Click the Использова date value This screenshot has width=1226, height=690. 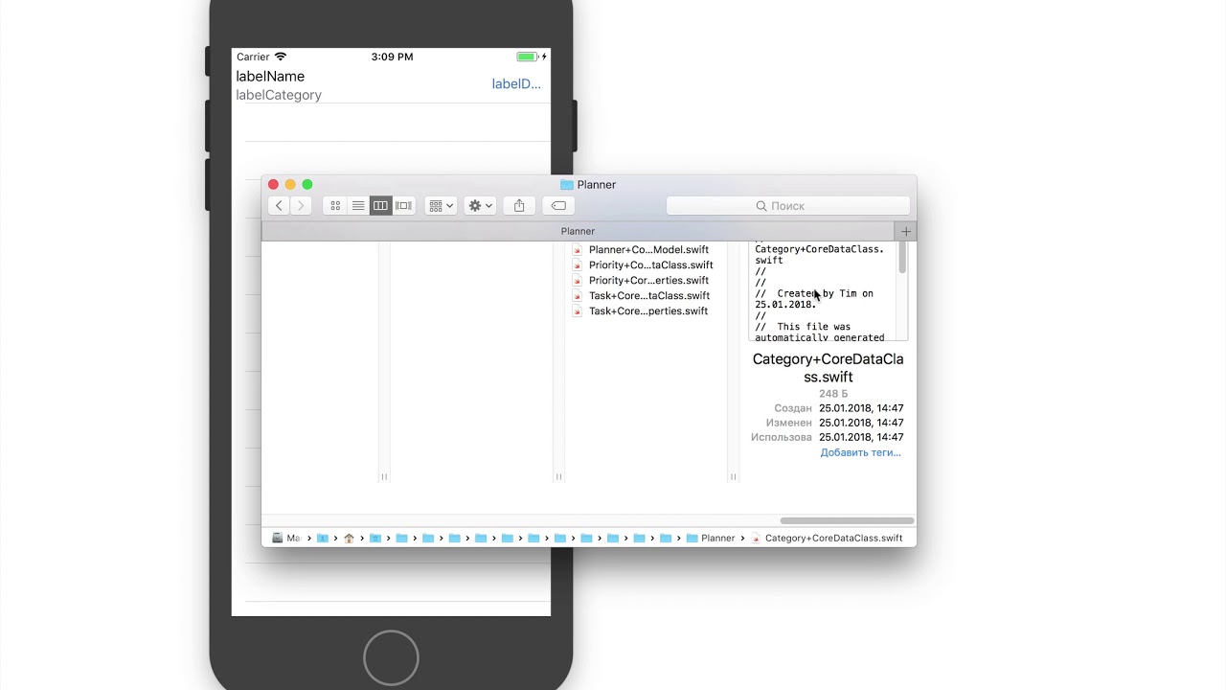(861, 437)
